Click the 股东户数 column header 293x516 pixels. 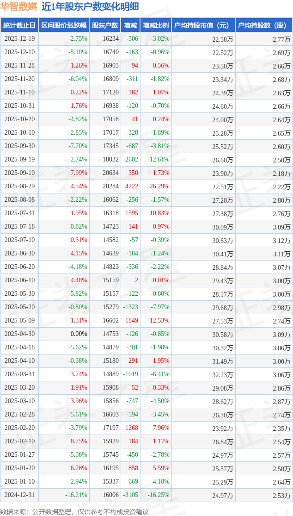[105, 25]
